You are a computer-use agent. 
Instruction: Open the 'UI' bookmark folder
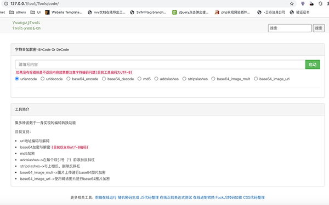[x=36, y=13]
